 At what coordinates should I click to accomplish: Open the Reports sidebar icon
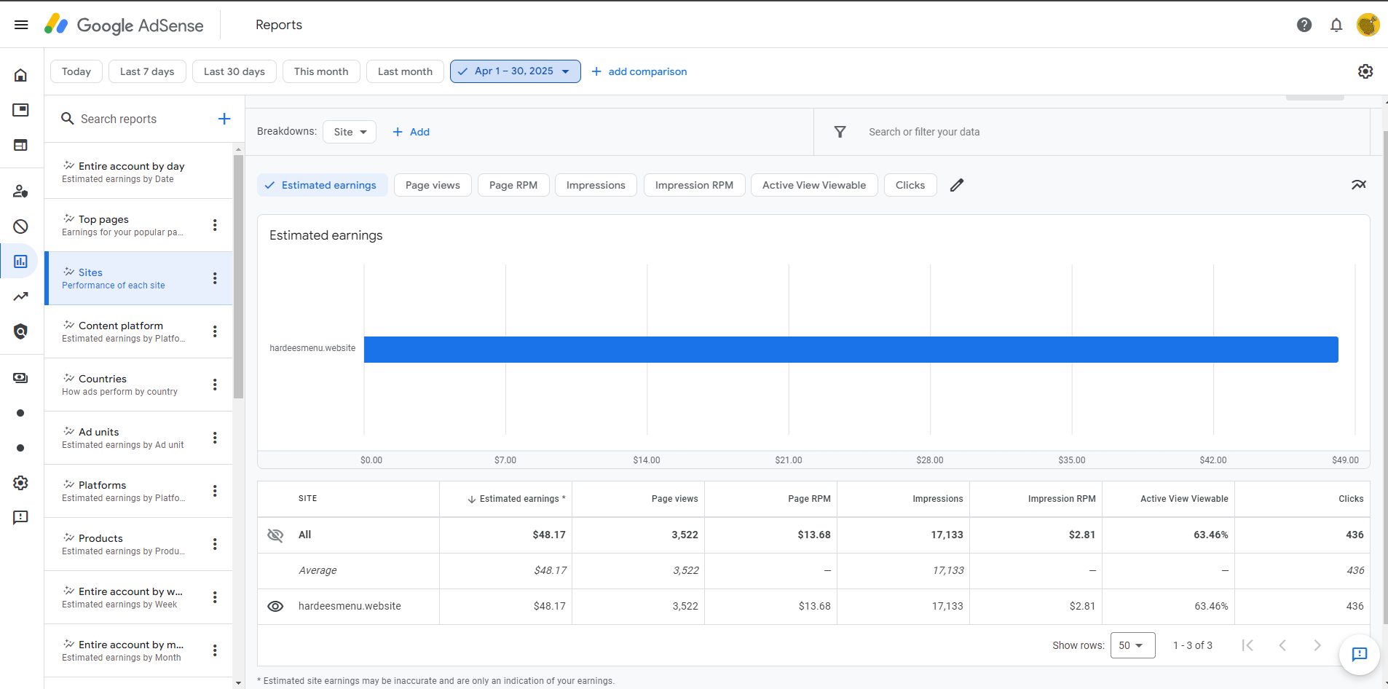tap(20, 261)
